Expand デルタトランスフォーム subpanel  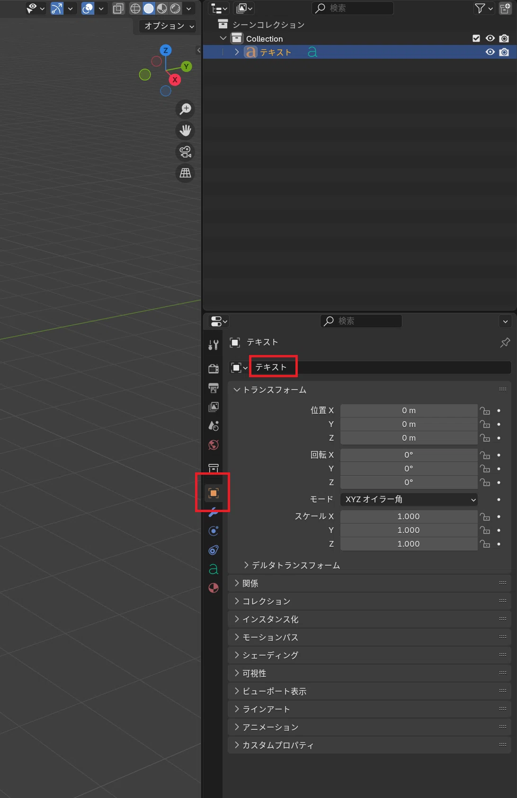pyautogui.click(x=292, y=565)
